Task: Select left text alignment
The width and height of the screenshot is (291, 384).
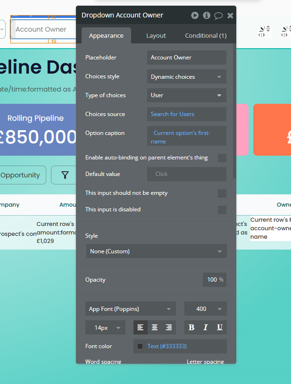Action: click(141, 327)
